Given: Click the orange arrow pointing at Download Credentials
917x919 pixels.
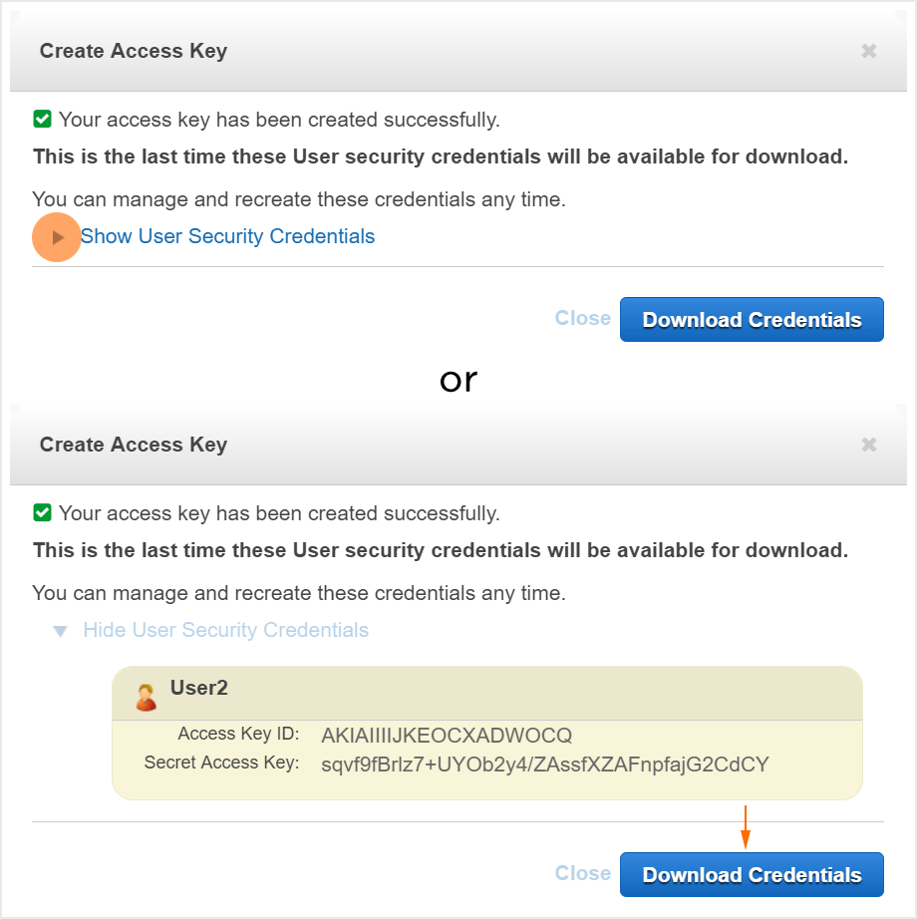Looking at the screenshot, I should 745,826.
